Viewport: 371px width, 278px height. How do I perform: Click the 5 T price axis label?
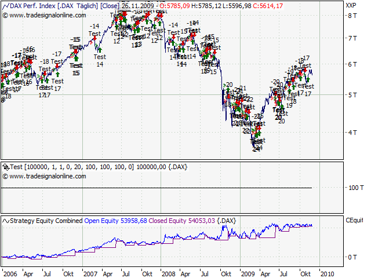click(x=352, y=95)
